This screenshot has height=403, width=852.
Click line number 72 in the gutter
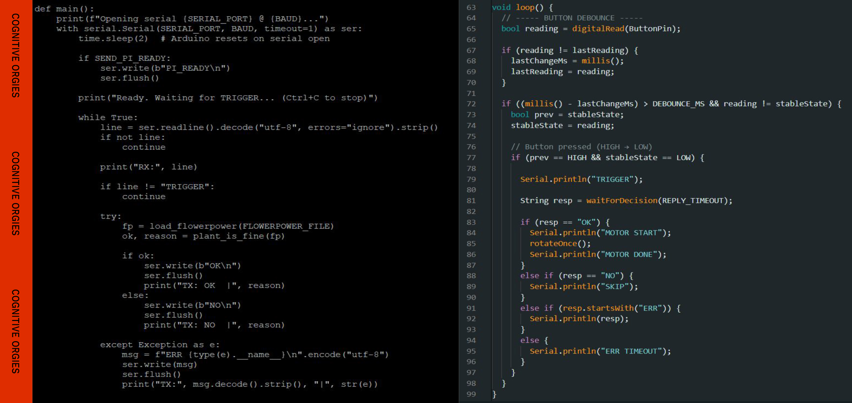tap(471, 104)
